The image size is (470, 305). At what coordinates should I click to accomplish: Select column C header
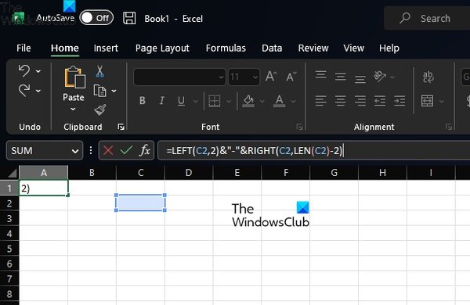coord(140,172)
